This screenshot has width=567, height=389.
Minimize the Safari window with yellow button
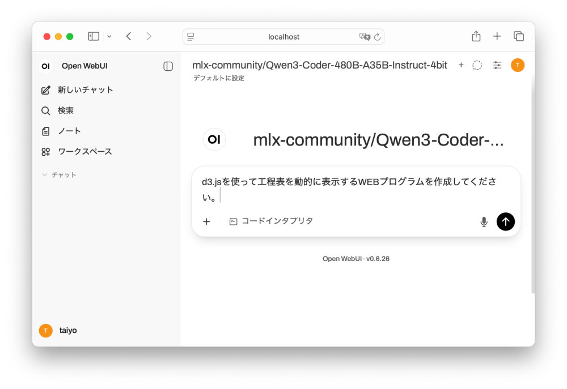coord(58,36)
